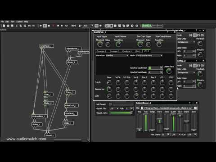Open Delay units dropdown in lower SDelay window
The width and height of the screenshot is (216, 162).
click(186, 72)
